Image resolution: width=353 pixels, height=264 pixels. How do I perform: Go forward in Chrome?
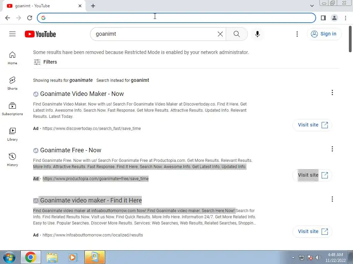(19, 18)
